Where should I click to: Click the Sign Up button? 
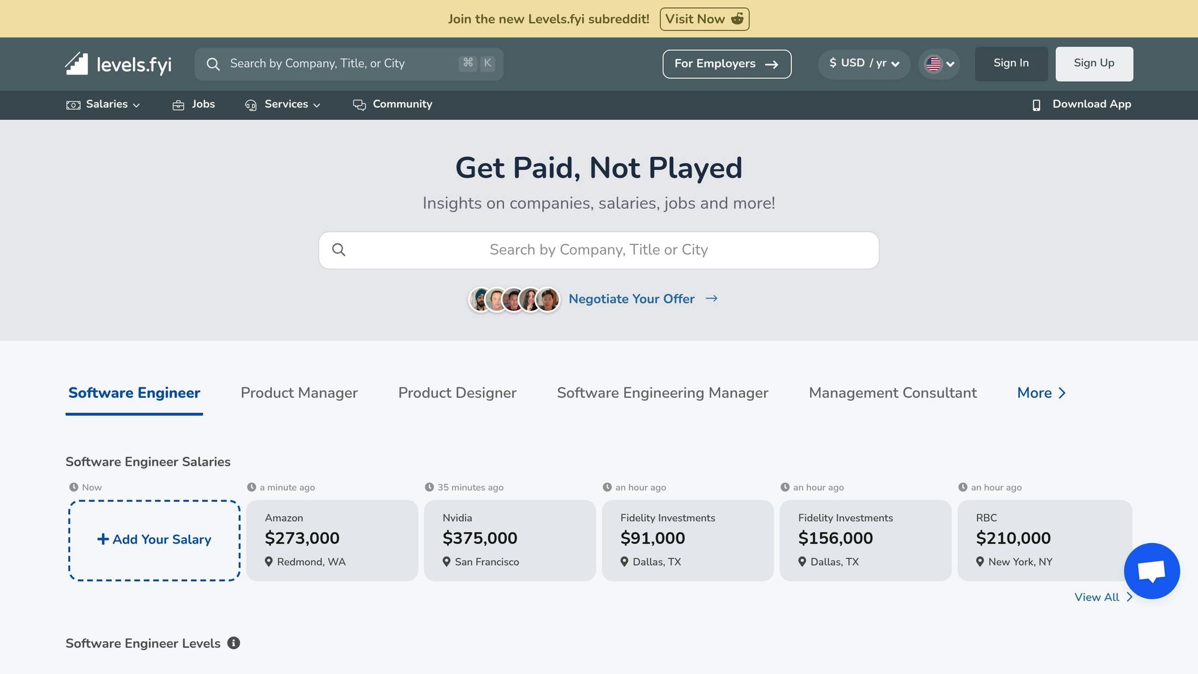point(1094,64)
